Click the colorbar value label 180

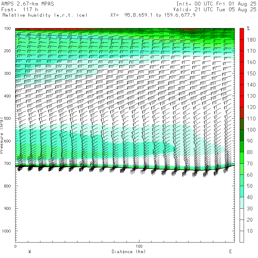click(251, 40)
